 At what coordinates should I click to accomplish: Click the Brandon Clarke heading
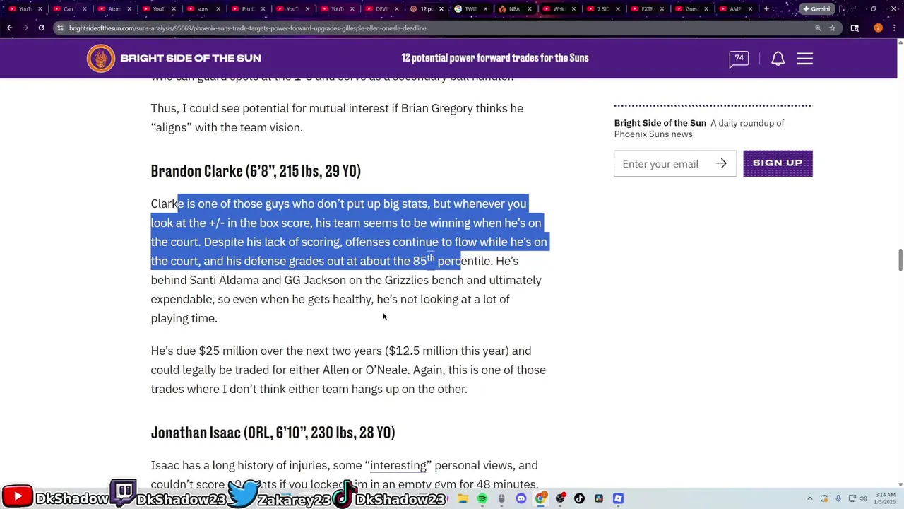(x=256, y=171)
